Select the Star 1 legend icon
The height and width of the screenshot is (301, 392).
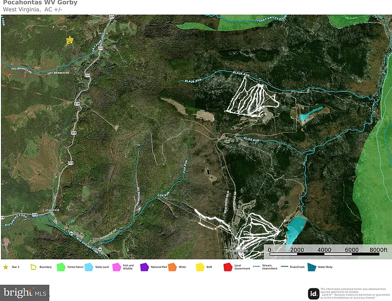click(6, 267)
